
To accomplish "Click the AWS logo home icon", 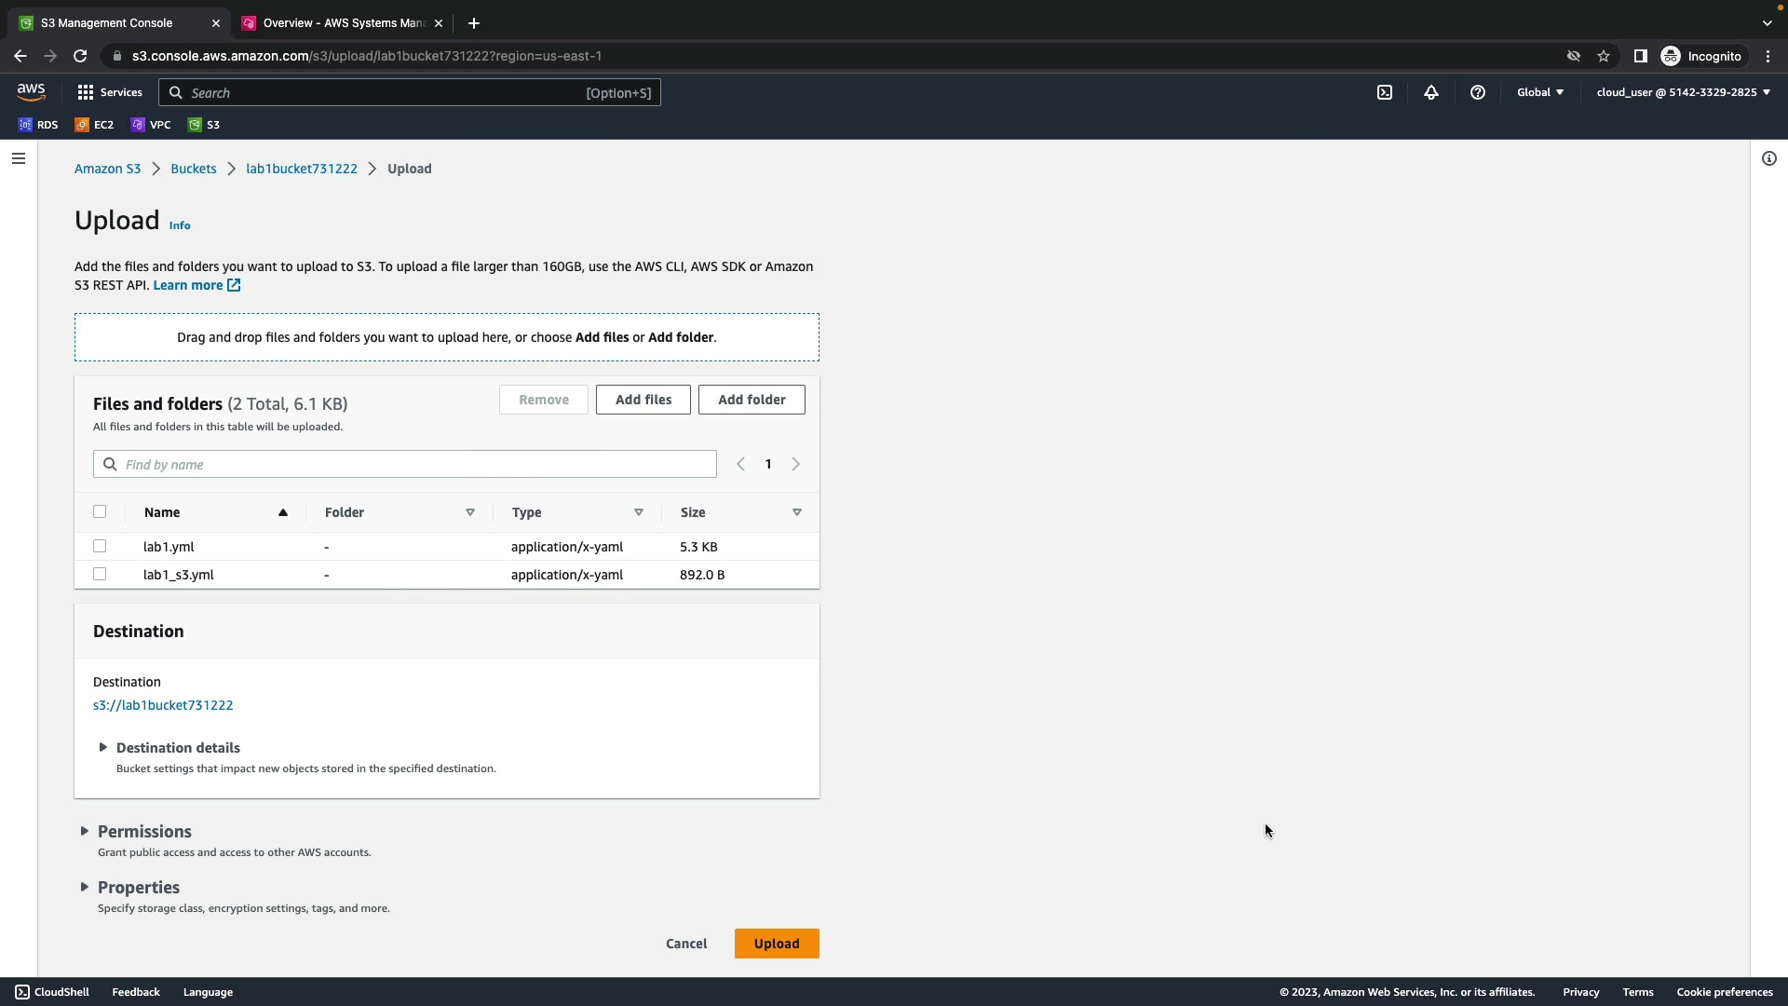I will tap(31, 91).
